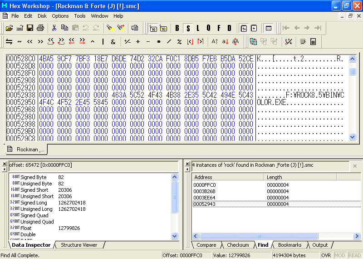The width and height of the screenshot is (363, 259).
Task: Click the shift right operation icon
Action: 40,42
